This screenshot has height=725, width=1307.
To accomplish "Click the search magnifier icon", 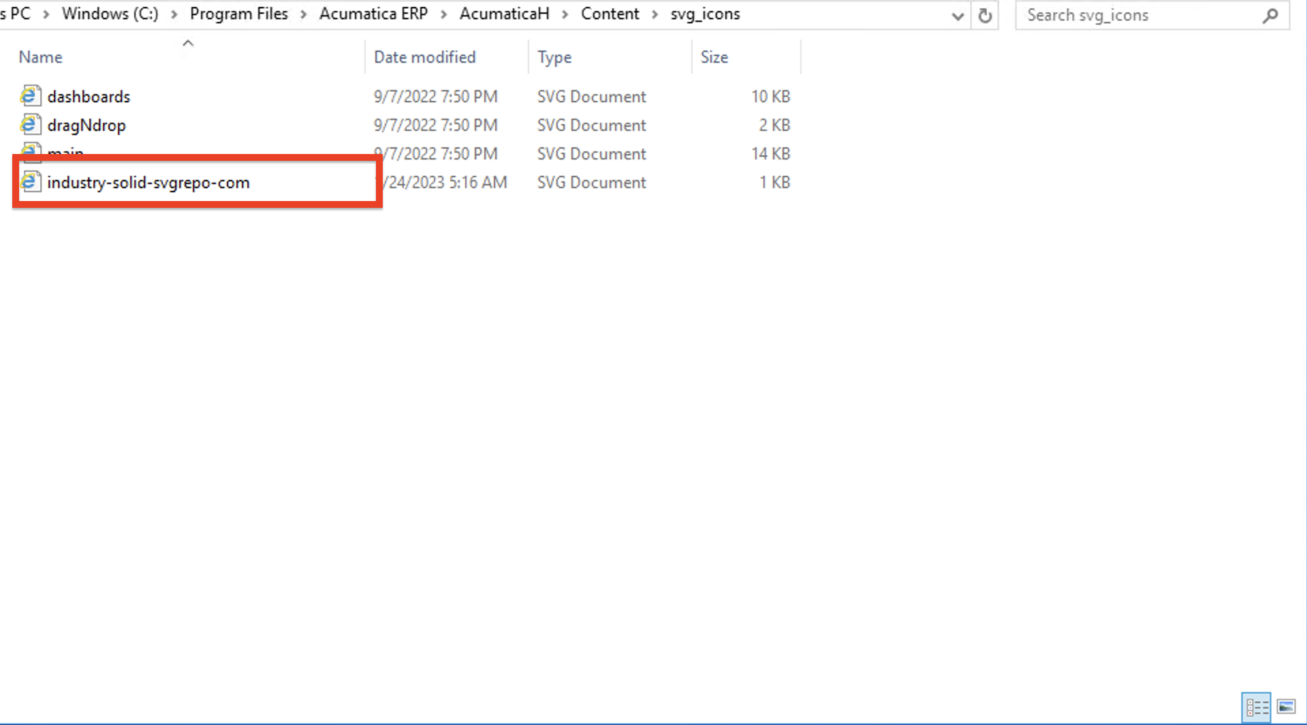I will [1271, 14].
